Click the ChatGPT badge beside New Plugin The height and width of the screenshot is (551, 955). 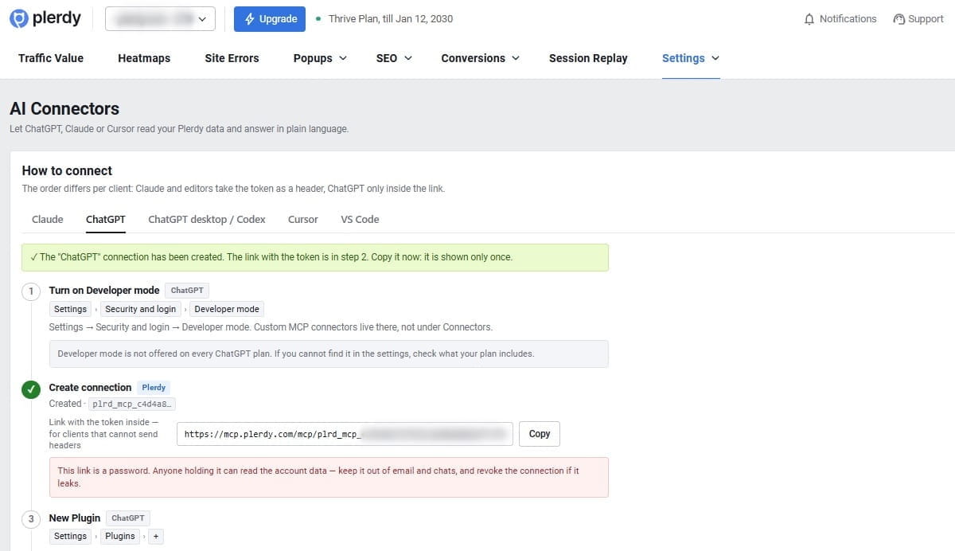(x=128, y=518)
